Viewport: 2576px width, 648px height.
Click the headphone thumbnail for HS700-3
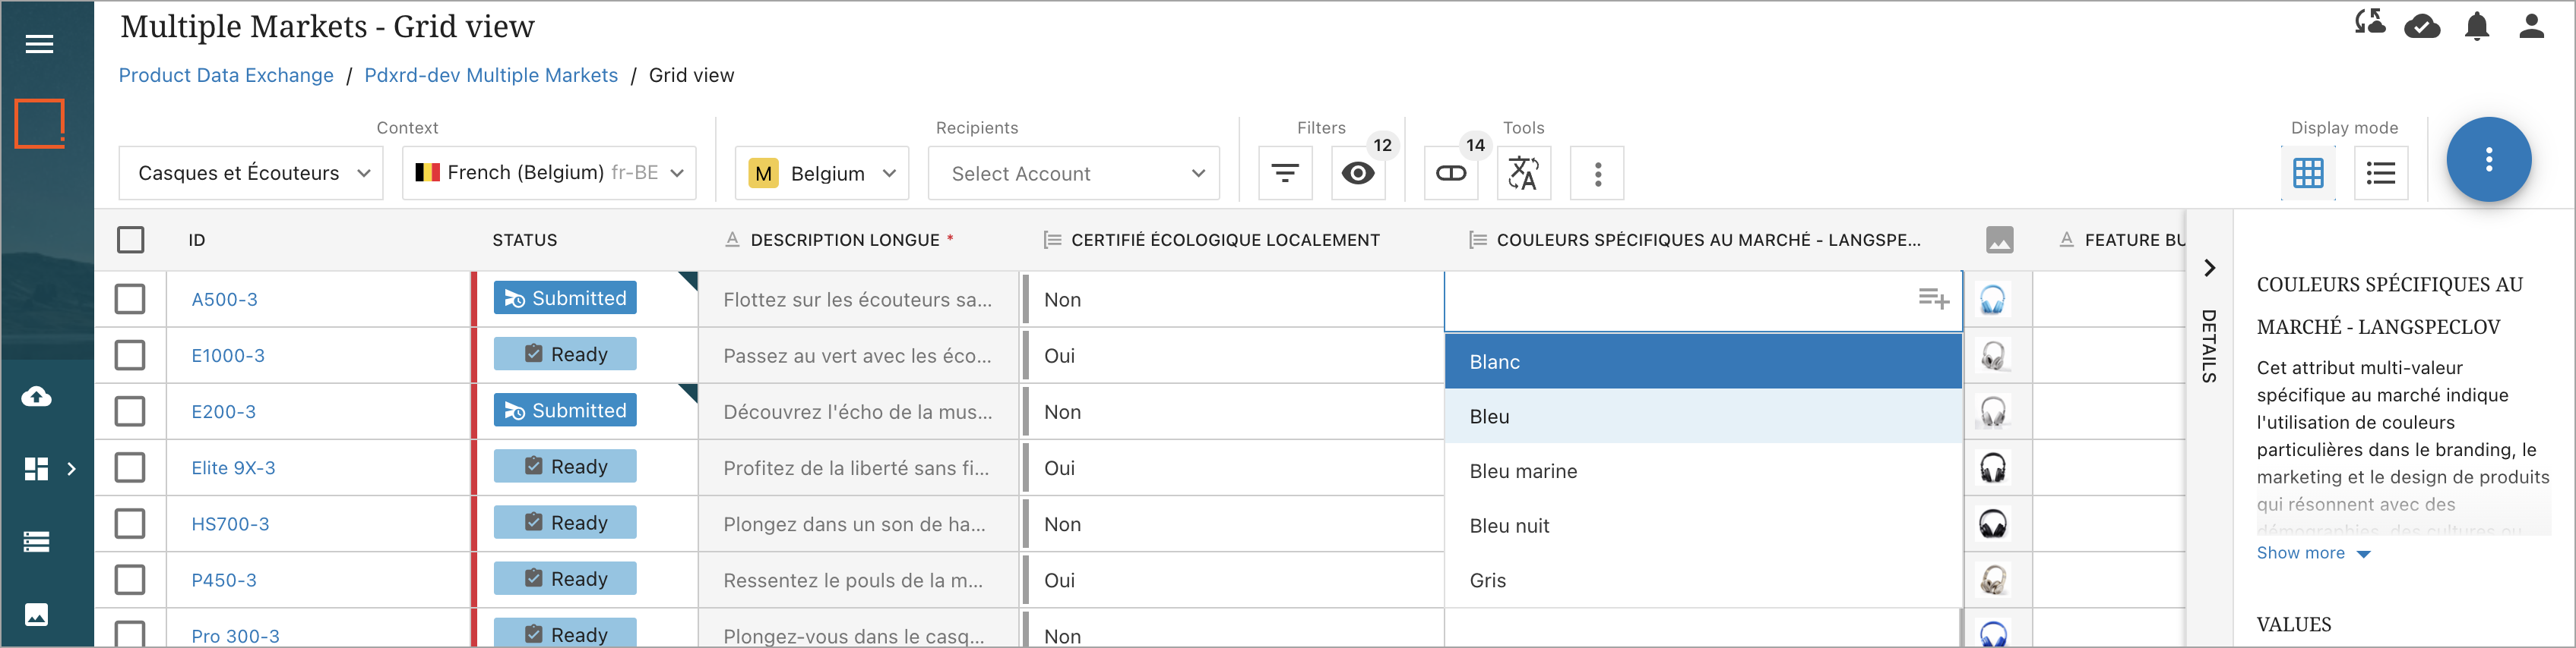(x=1992, y=524)
